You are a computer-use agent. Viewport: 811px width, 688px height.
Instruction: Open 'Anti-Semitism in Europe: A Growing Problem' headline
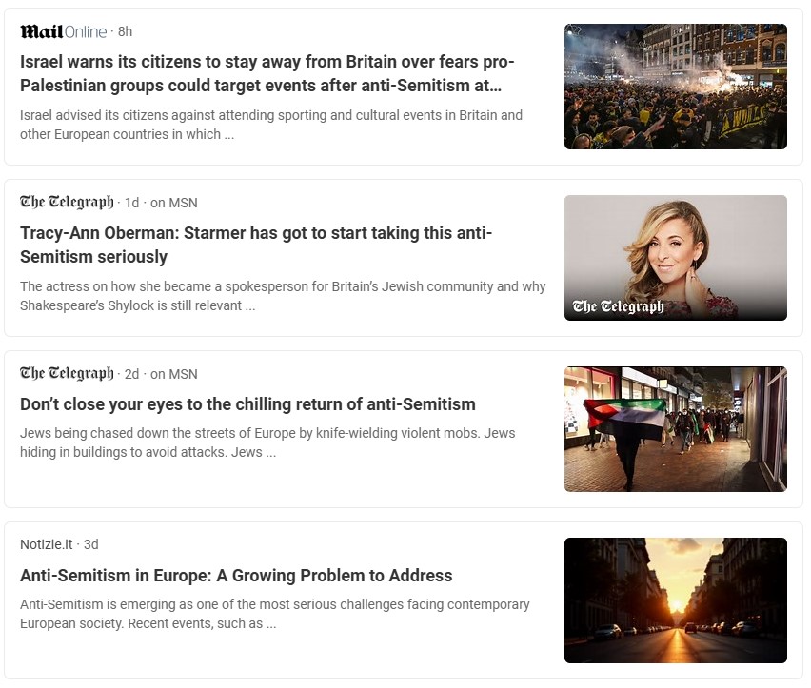click(236, 576)
